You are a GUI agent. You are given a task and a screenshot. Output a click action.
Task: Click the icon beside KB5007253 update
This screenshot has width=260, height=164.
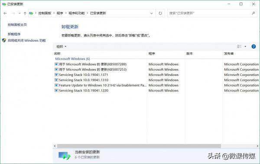[56, 69]
